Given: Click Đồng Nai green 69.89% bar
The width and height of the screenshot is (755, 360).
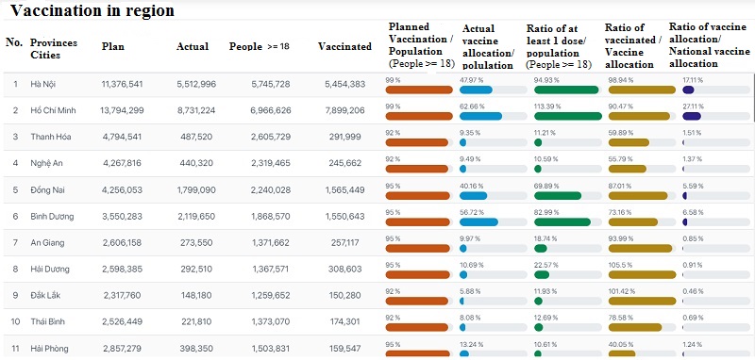Looking at the screenshot, I should (568, 196).
